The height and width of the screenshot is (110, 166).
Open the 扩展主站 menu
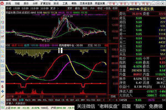click(46, 4)
